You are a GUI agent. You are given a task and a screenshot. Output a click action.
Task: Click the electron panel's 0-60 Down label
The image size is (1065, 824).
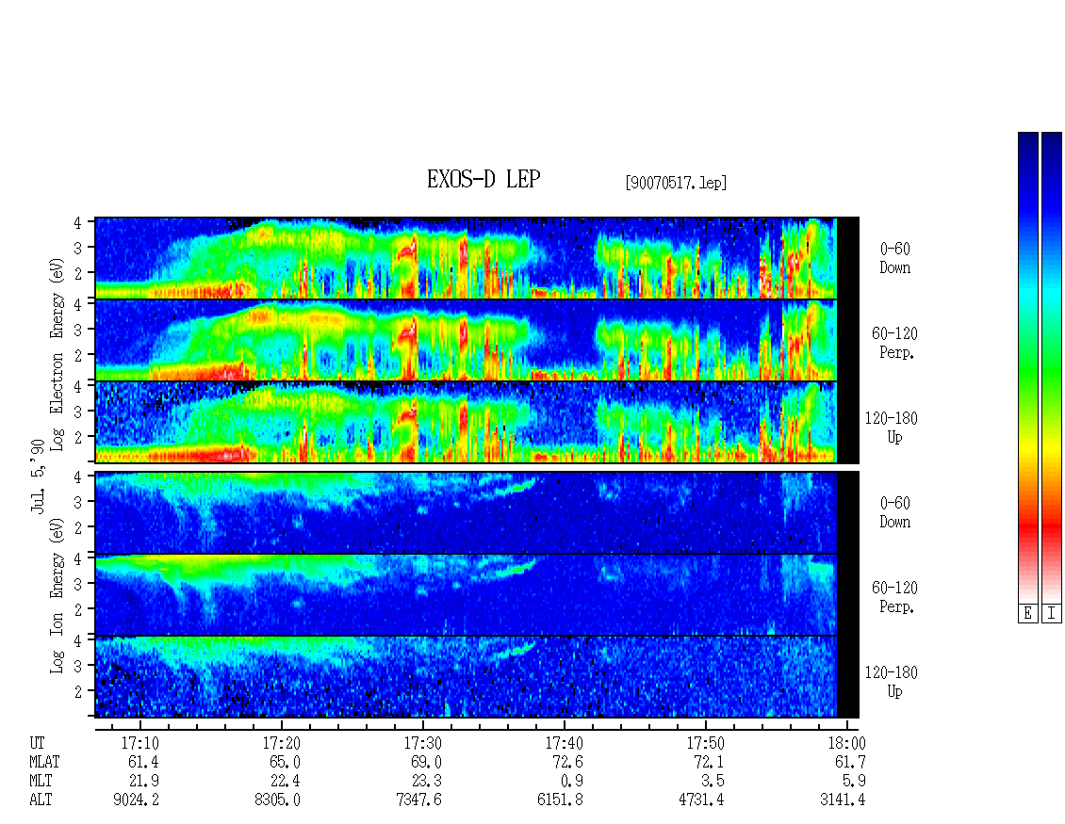pyautogui.click(x=894, y=259)
